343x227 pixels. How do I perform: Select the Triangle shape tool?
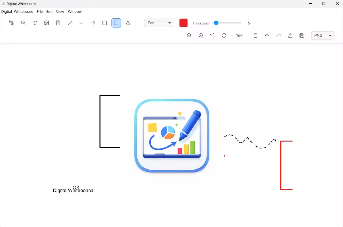point(128,23)
